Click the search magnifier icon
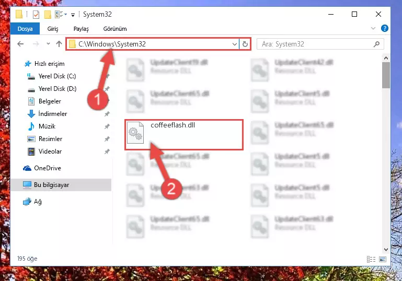Screen dimensions: 402x281 376,44
